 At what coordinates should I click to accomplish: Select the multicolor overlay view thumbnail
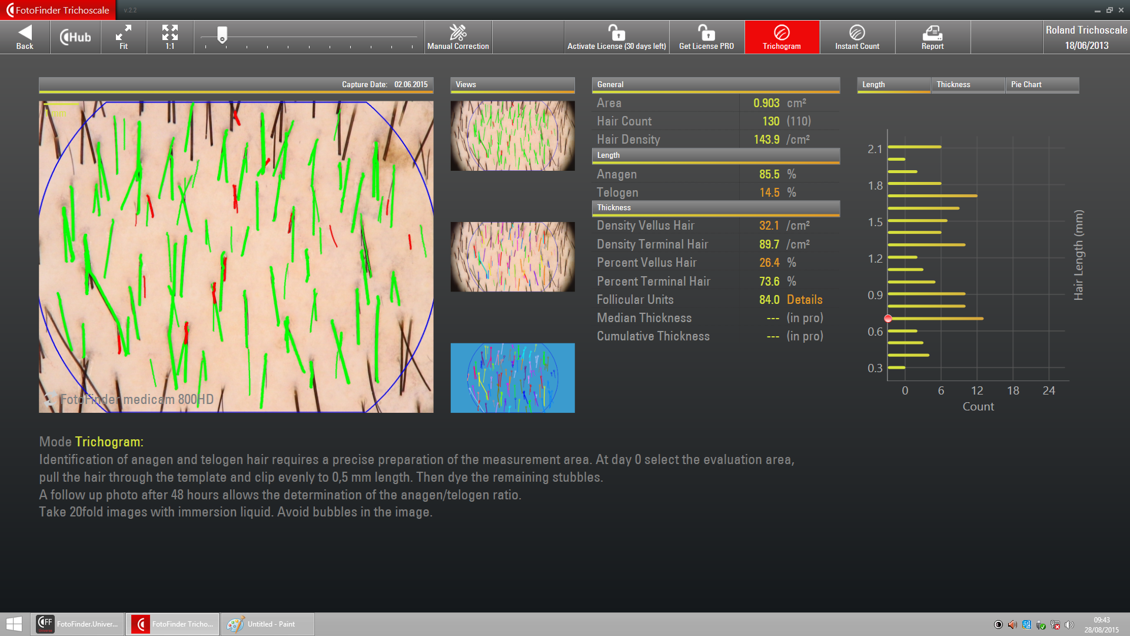pos(513,257)
